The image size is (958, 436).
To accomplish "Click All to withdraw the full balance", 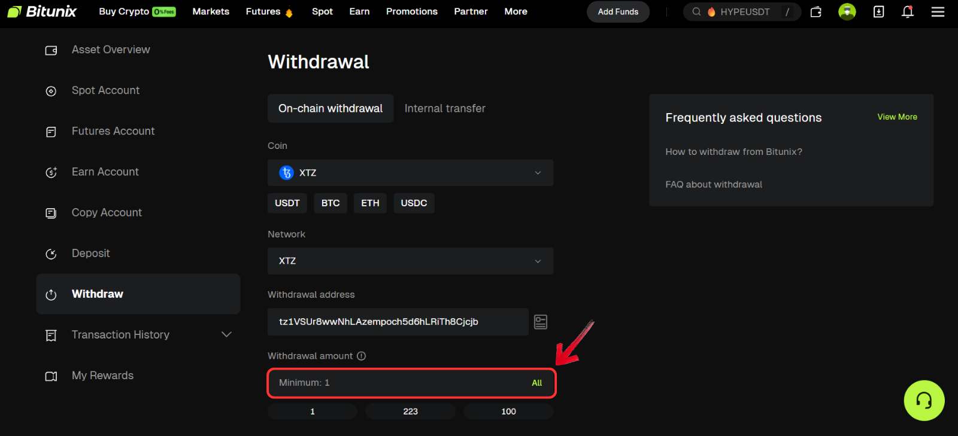I will pos(536,383).
